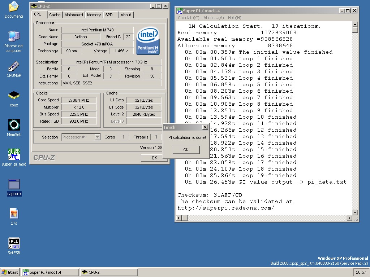The width and height of the screenshot is (370, 277).
Task: Click the Loop 19 finished line
Action: 241,175
